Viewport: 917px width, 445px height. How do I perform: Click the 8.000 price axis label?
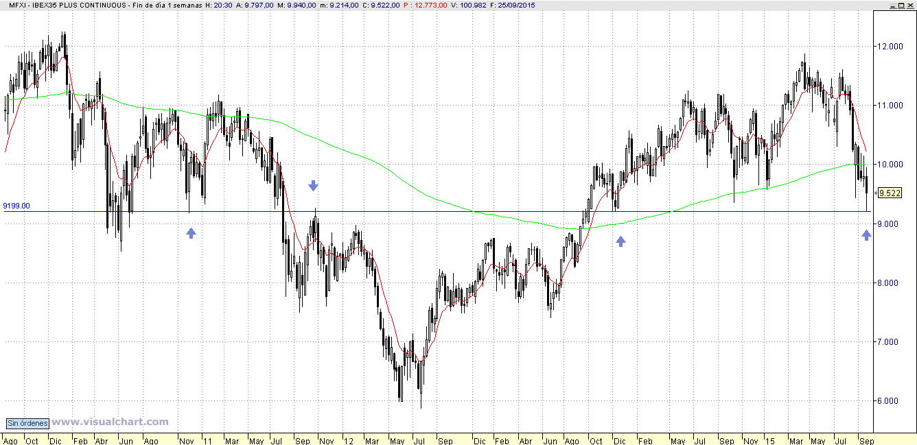coord(890,283)
